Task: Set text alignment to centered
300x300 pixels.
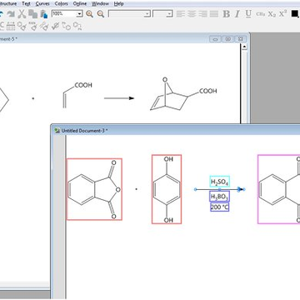Action: [x=192, y=14]
